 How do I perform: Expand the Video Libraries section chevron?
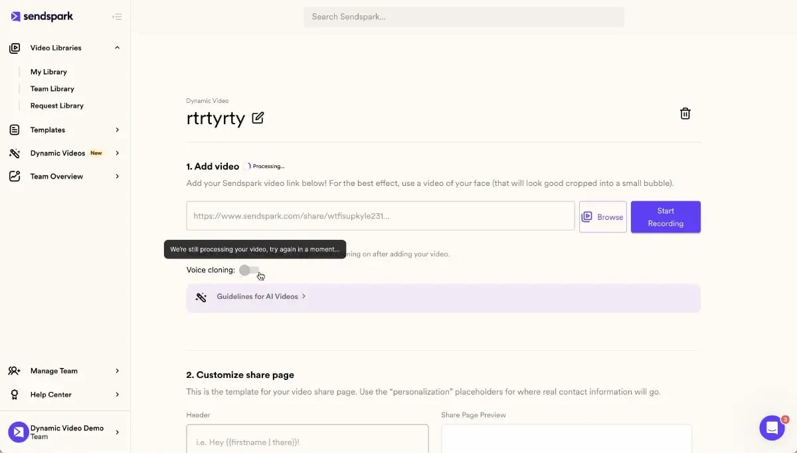click(x=117, y=47)
